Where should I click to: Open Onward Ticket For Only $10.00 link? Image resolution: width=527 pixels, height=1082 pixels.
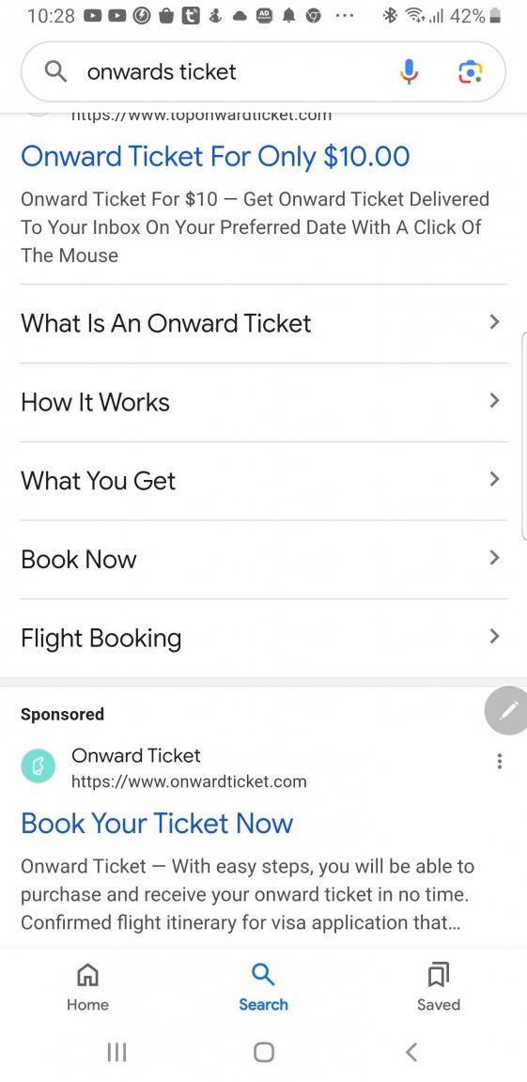click(x=215, y=157)
